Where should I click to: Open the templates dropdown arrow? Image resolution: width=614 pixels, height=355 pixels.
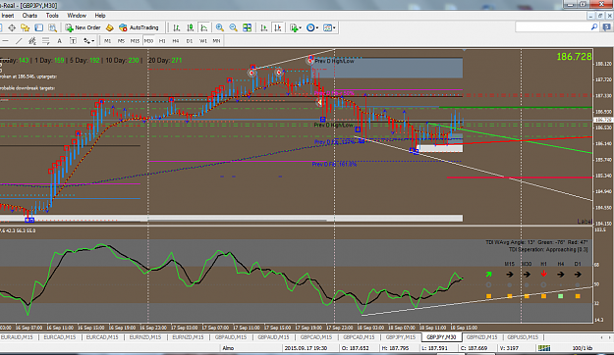[x=334, y=27]
